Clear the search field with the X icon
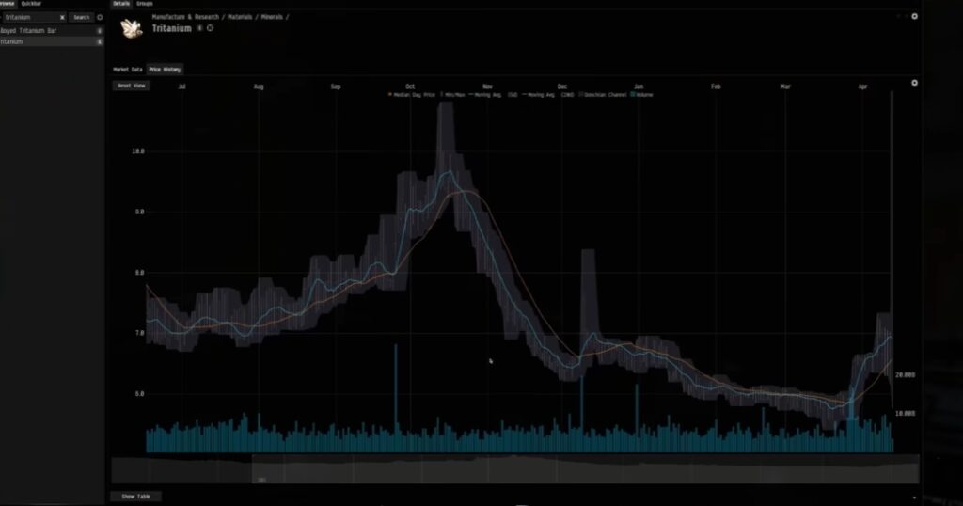This screenshot has width=963, height=506. click(x=62, y=17)
